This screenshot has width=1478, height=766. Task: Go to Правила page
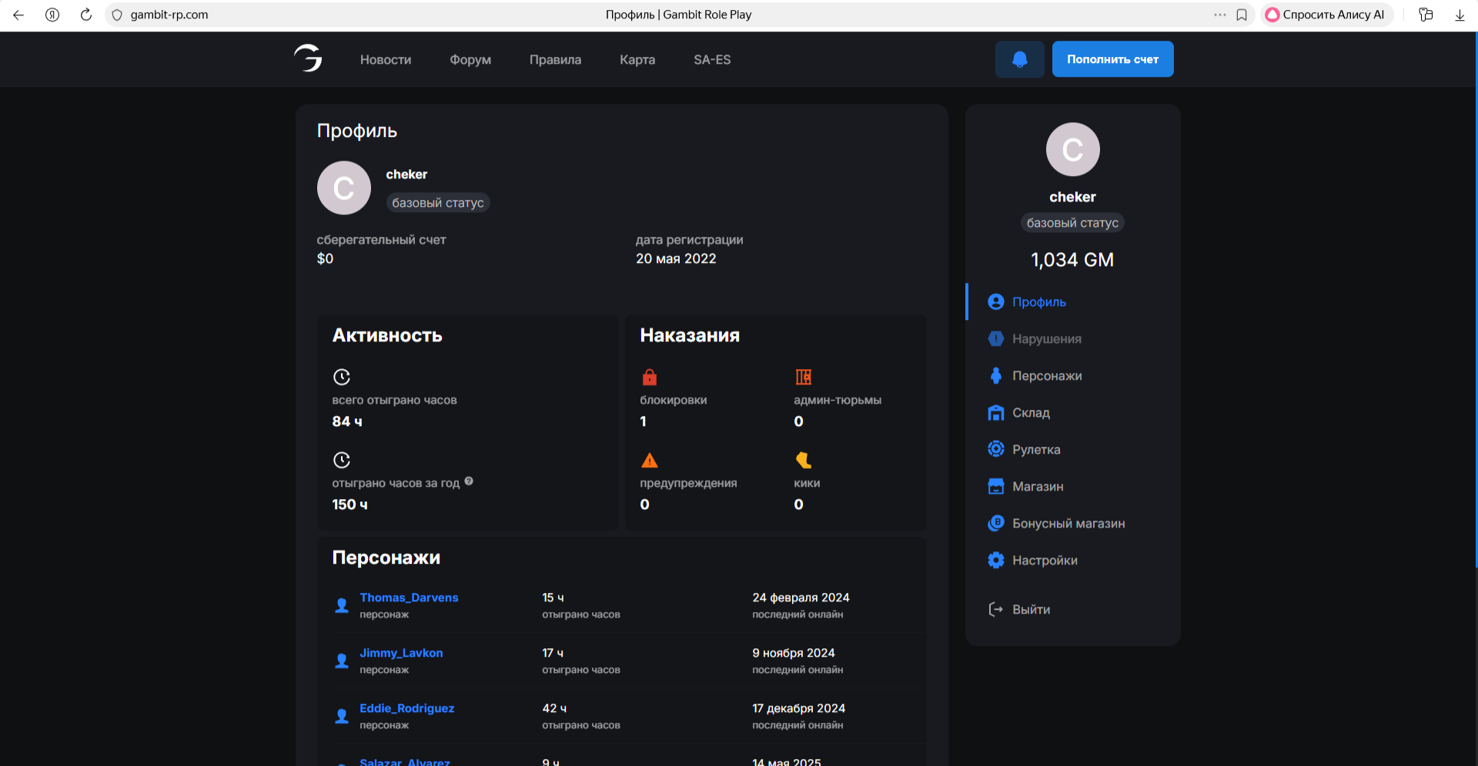pos(555,60)
